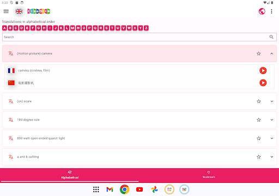Bookmark (on) scale with star

(259, 101)
